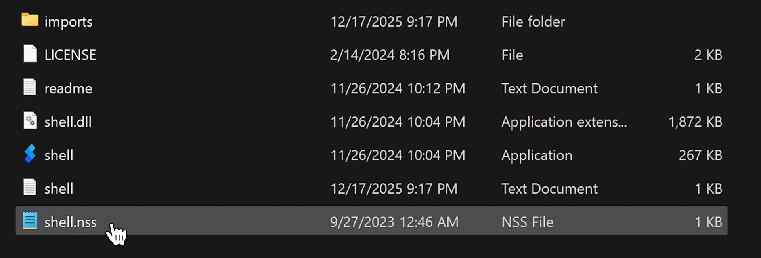Screen dimensions: 761x258
Task: Select the shell.nss file name
Action: tap(70, 222)
